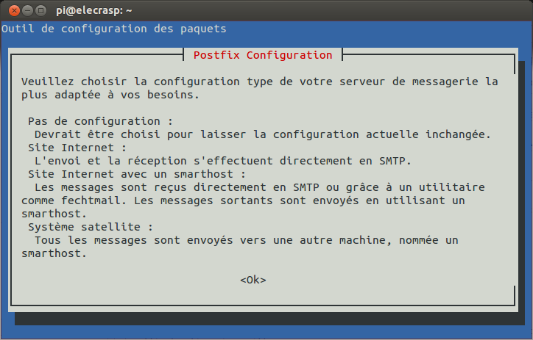Click the line starting "Devrait être choisi"
This screenshot has height=340, width=533.
click(262, 134)
